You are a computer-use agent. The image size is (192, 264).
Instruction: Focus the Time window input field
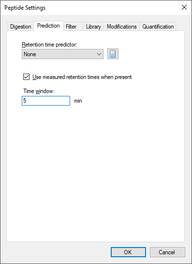point(46,101)
